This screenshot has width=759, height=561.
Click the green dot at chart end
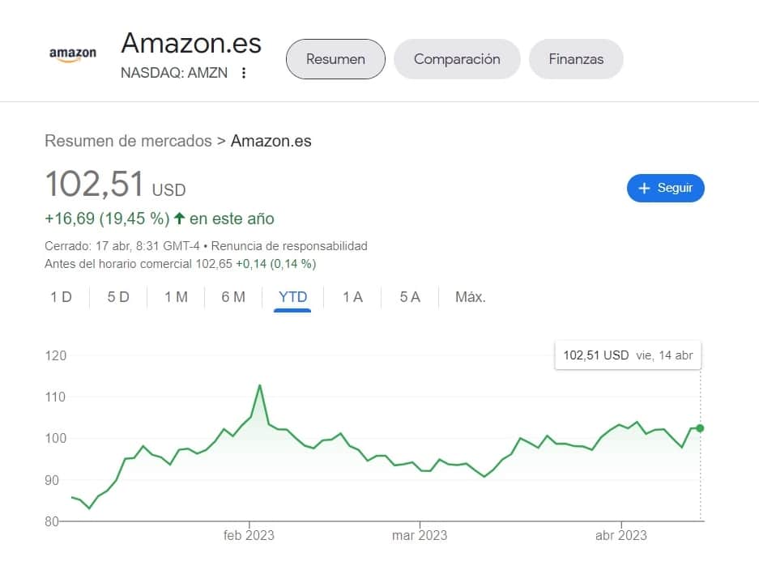(x=700, y=428)
